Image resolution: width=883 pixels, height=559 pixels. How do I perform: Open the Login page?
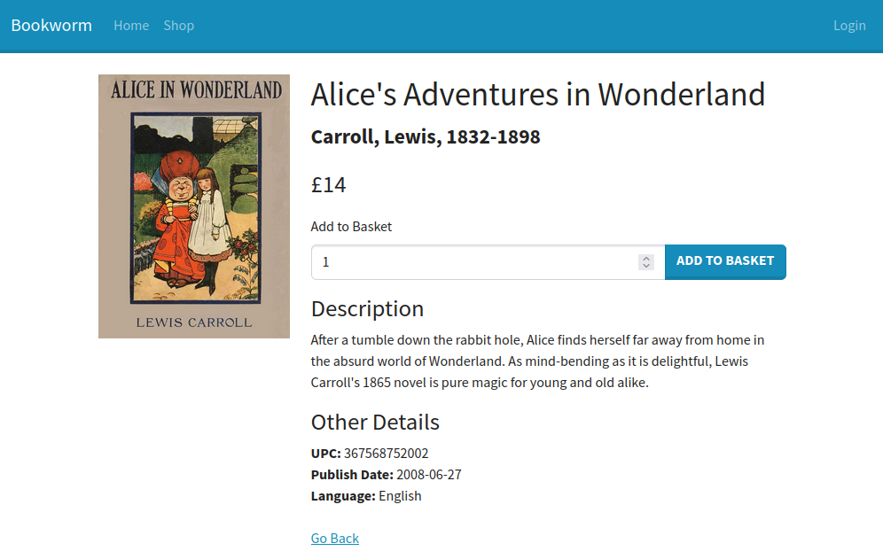tap(848, 26)
